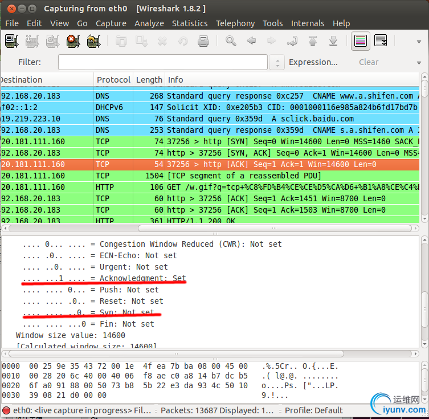
Task: Open the Go menu
Action: click(82, 23)
